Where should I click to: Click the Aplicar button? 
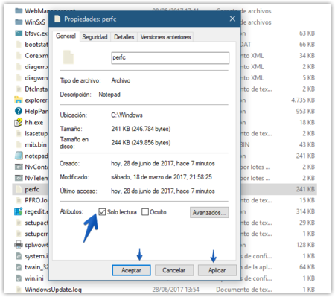(217, 270)
